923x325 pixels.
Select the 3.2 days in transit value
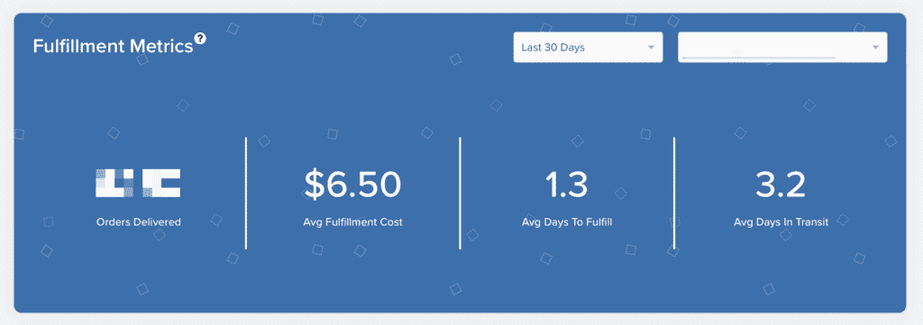click(781, 184)
